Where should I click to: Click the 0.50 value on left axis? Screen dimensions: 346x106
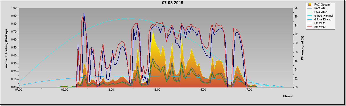coord(14,48)
